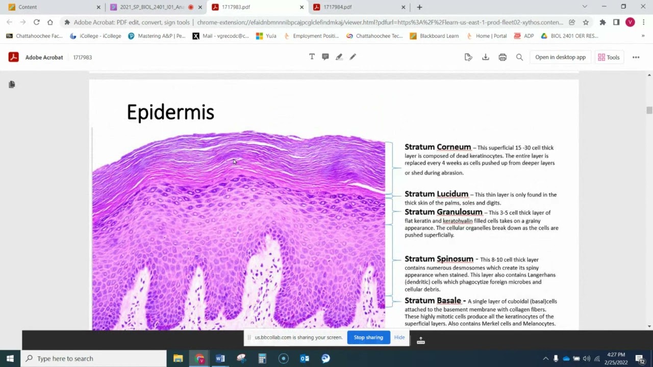Hide the screen sharing notification
Viewport: 653px width, 367px height.
point(399,337)
